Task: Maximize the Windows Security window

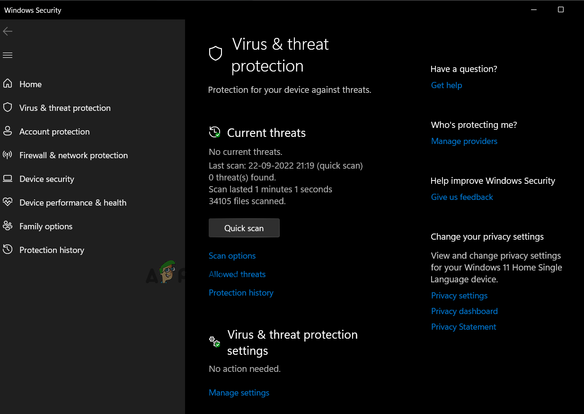Action: 561,9
